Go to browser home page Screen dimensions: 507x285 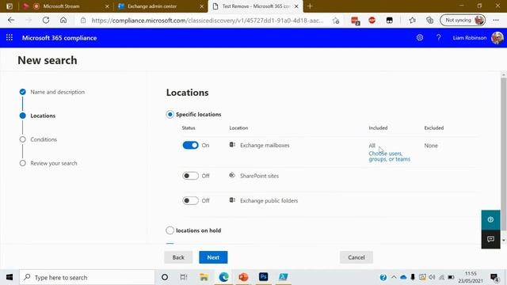(63, 20)
